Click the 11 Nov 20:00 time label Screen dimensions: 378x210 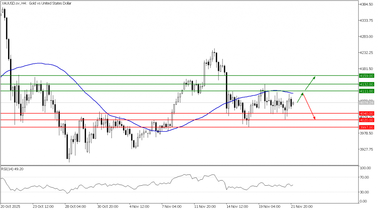205,207
